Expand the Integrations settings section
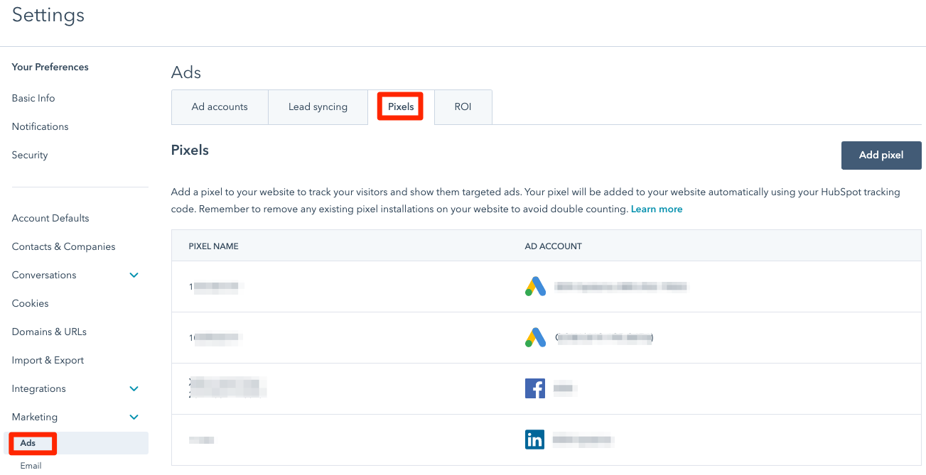 (134, 389)
